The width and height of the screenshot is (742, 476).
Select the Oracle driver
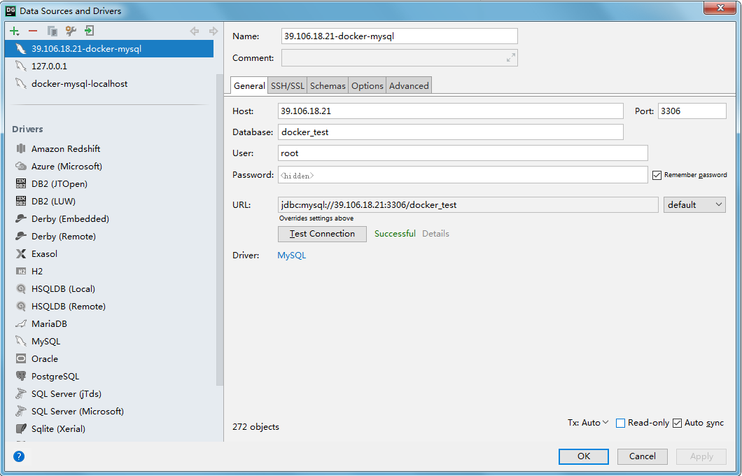[36, 358]
